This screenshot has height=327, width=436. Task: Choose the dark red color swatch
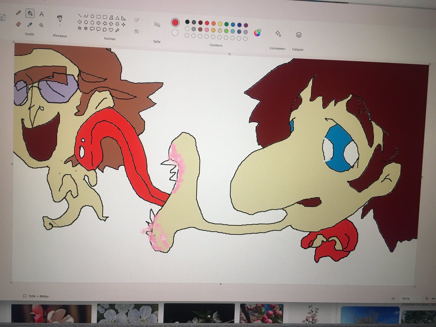coord(201,23)
